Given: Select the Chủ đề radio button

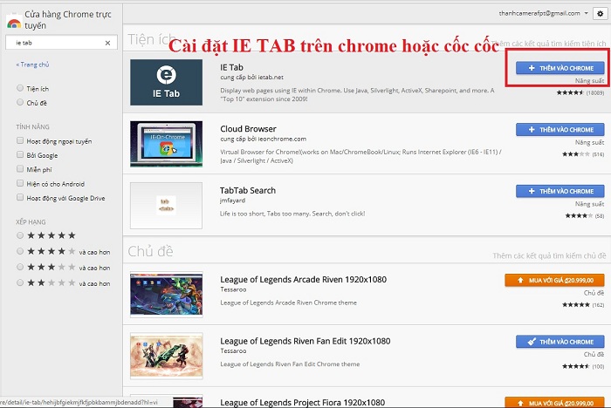Looking at the screenshot, I should point(20,102).
